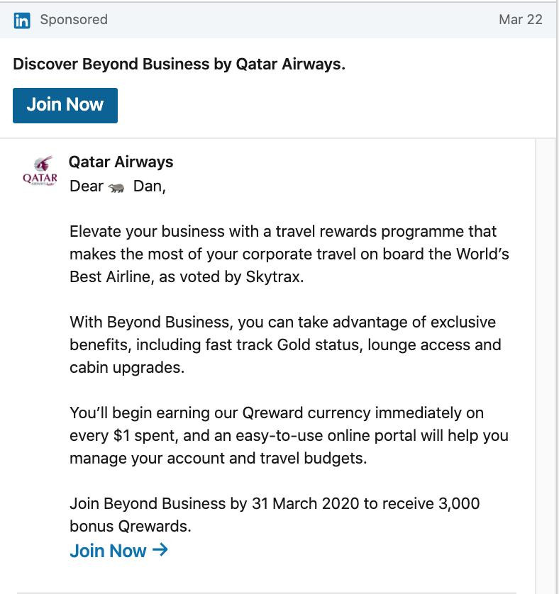559x594 pixels.
Task: Select the Qatar Airways sender name
Action: click(121, 162)
